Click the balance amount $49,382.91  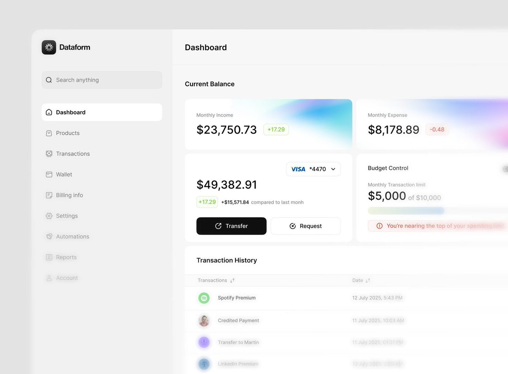pos(226,185)
